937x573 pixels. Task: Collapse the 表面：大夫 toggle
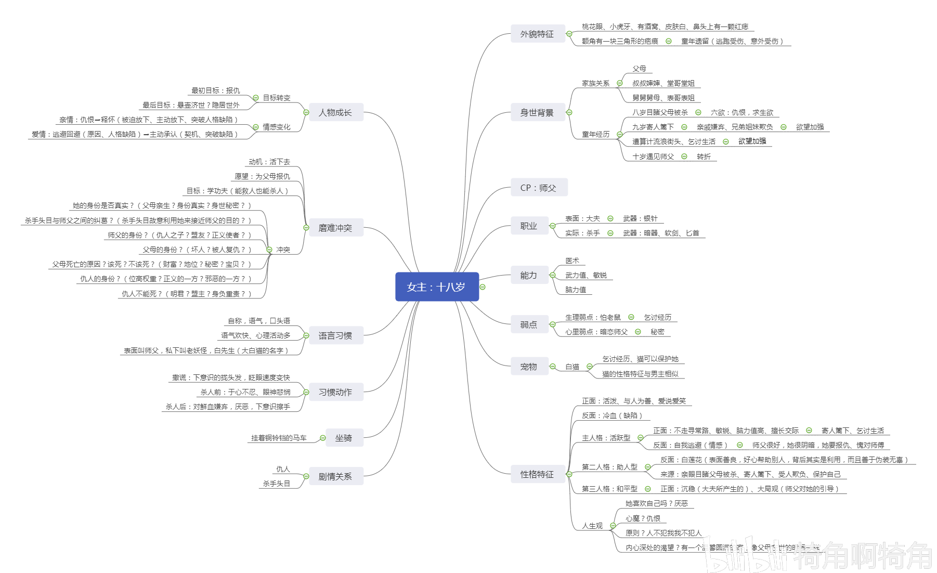[610, 218]
